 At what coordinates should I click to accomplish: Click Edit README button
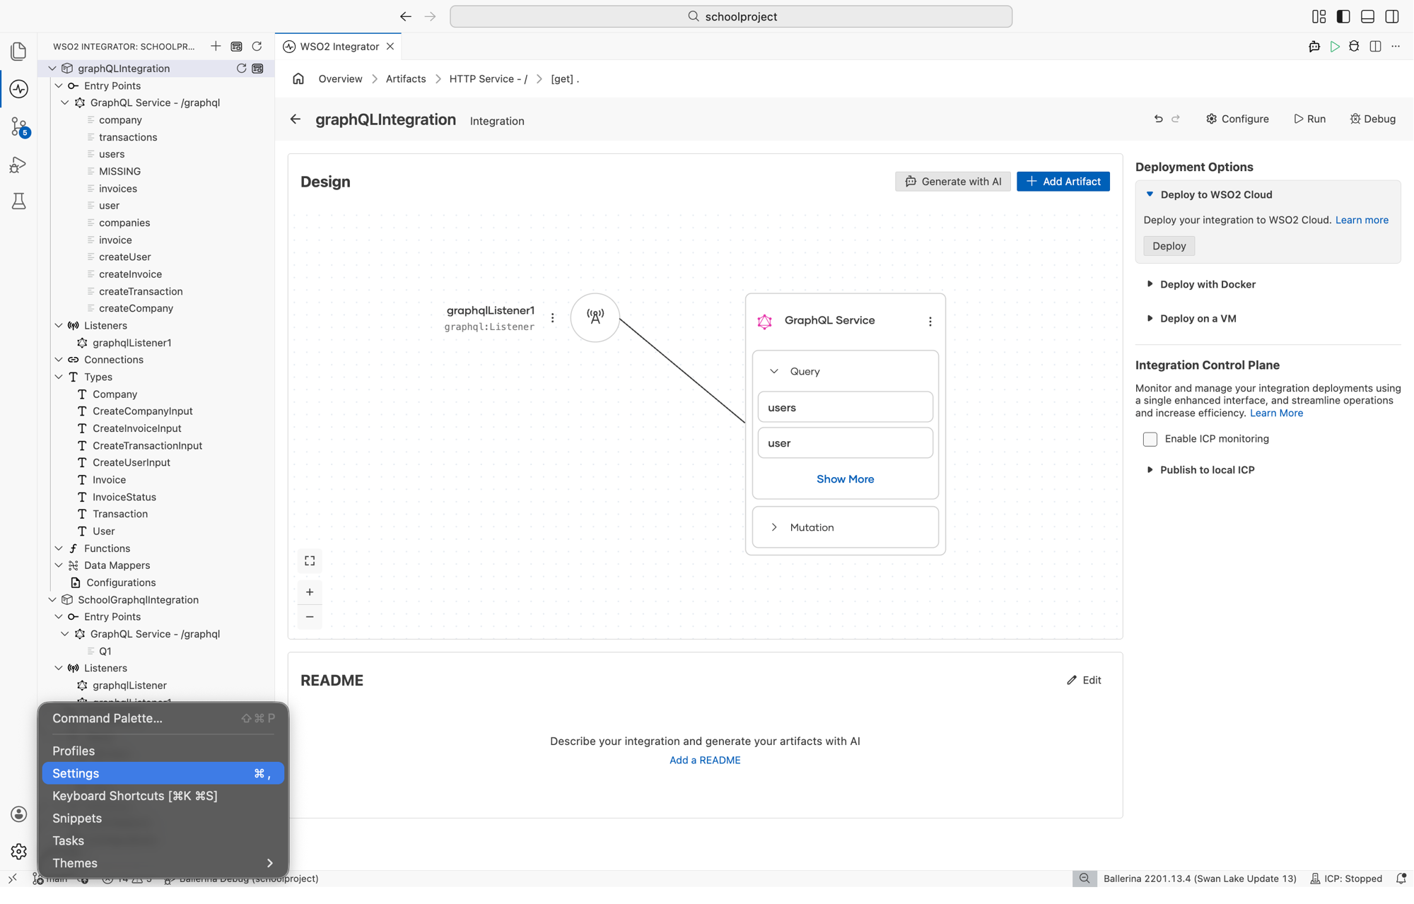tap(1084, 680)
